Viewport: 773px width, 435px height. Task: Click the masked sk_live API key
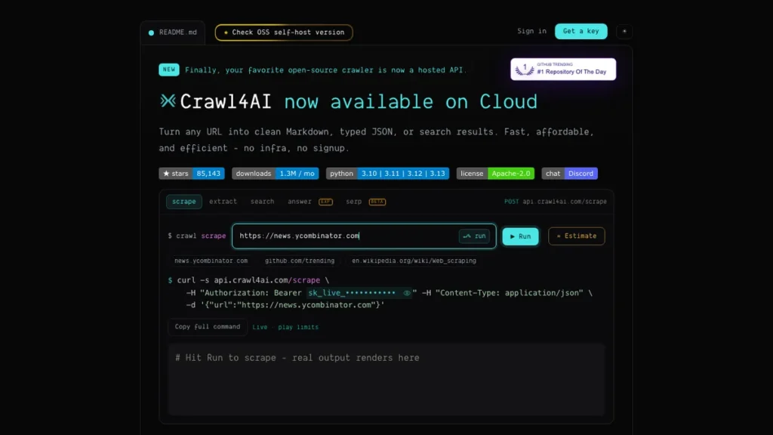(352, 293)
